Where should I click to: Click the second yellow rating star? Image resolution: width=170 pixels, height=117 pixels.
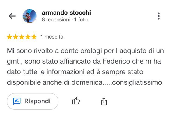pos(16,37)
